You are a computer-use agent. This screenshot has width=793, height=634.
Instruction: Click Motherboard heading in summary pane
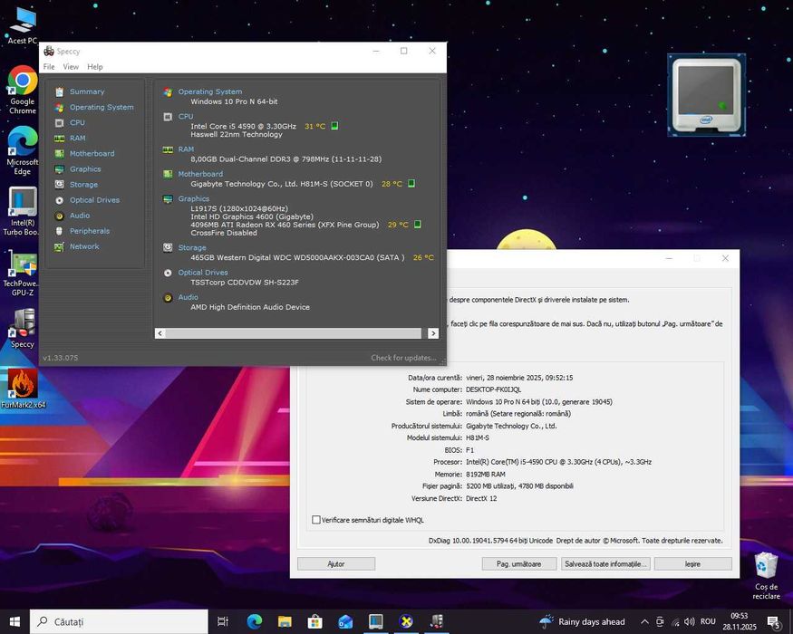(200, 174)
